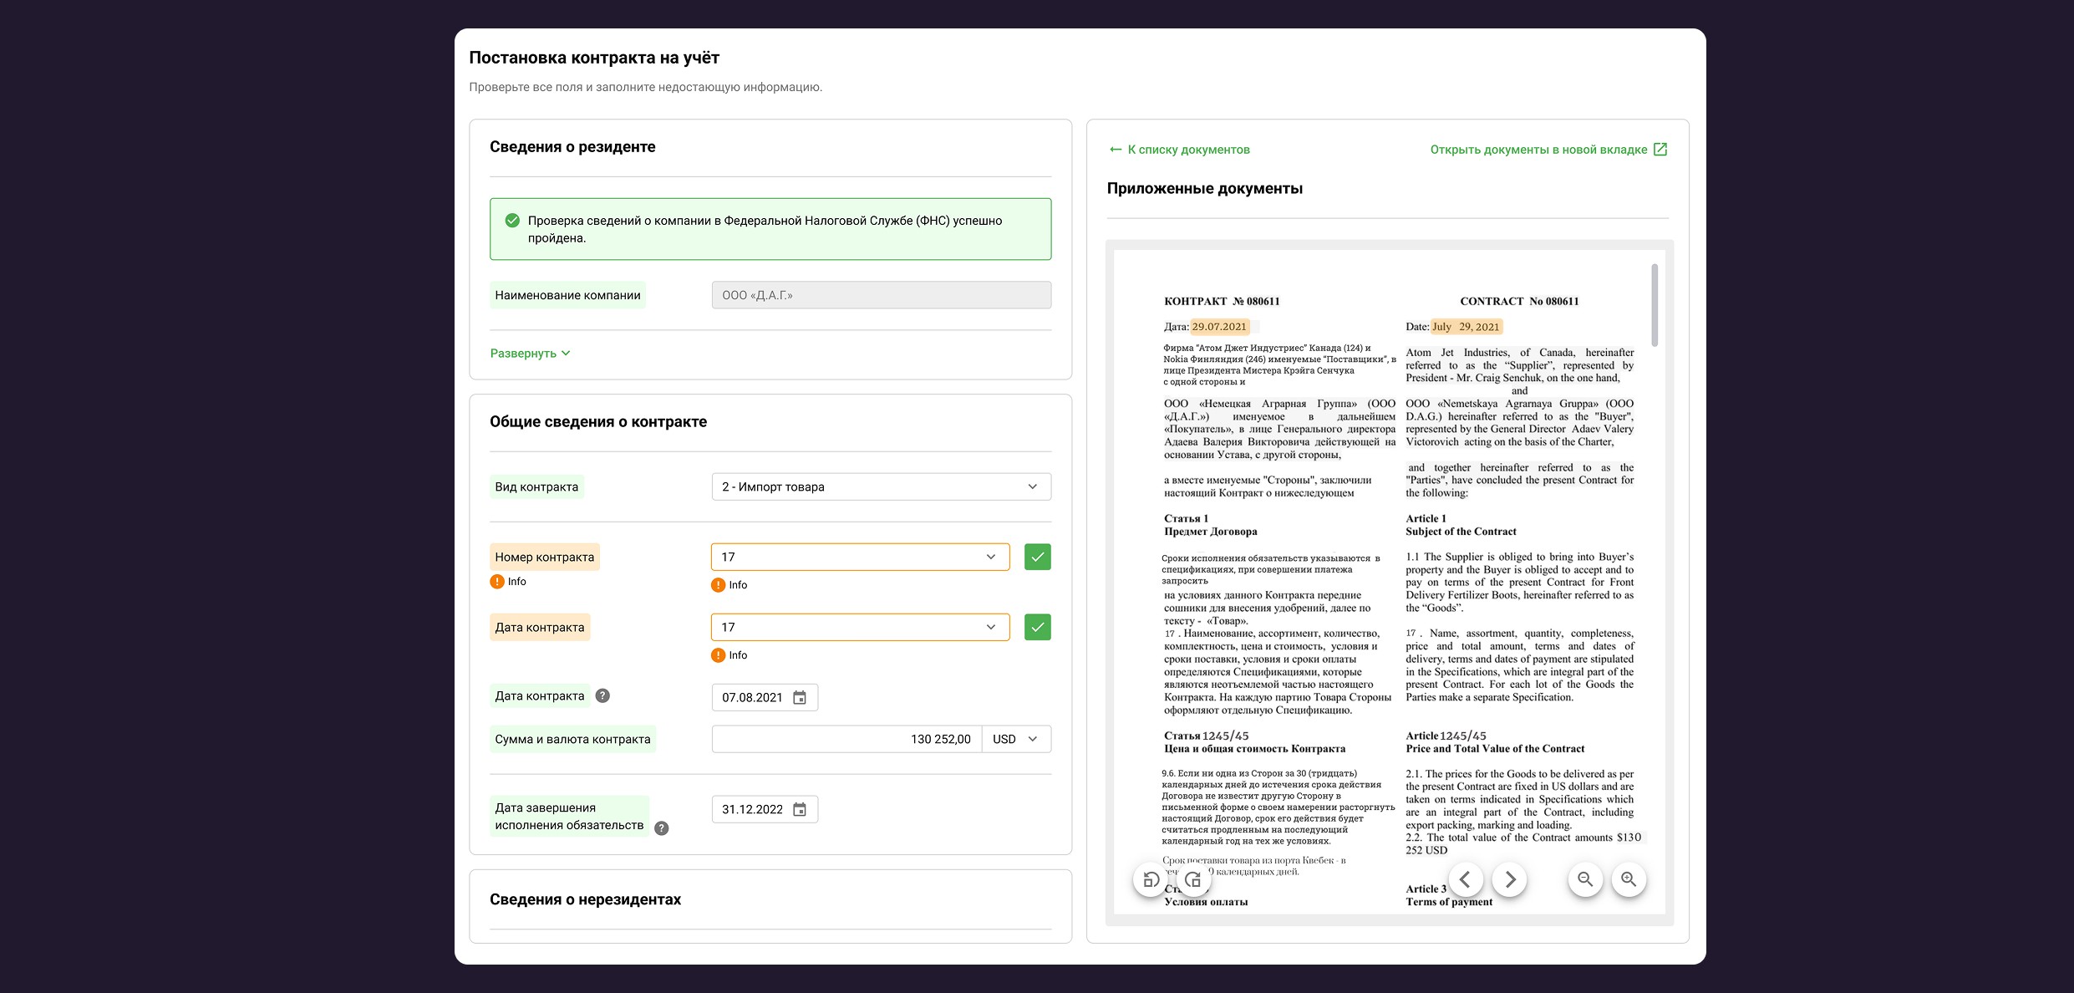Open USD currency dropdown

pyautogui.click(x=1016, y=740)
